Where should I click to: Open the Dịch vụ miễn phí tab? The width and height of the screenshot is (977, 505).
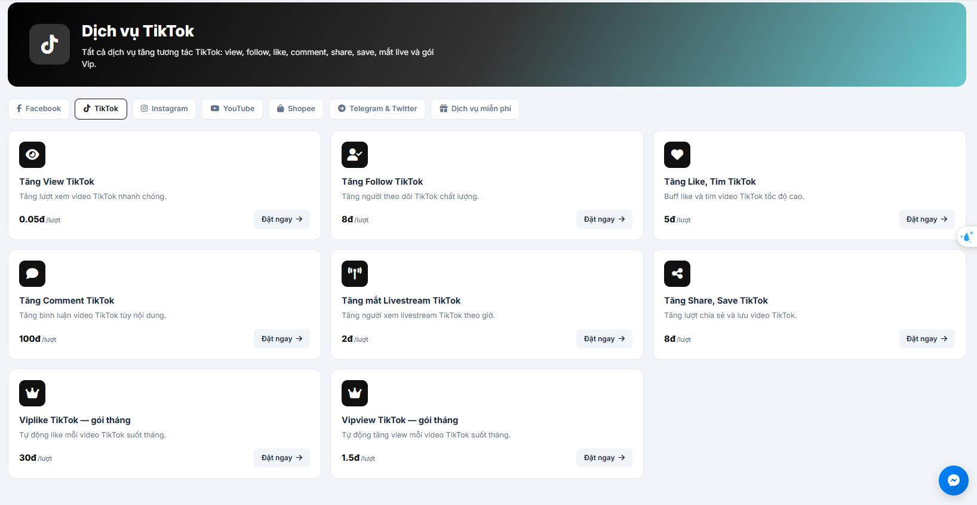[475, 109]
